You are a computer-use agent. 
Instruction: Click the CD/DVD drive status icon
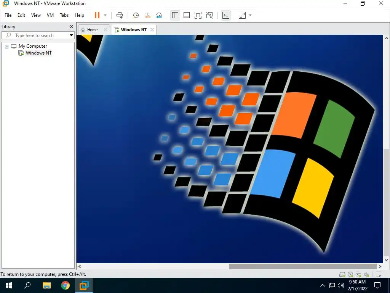350,274
